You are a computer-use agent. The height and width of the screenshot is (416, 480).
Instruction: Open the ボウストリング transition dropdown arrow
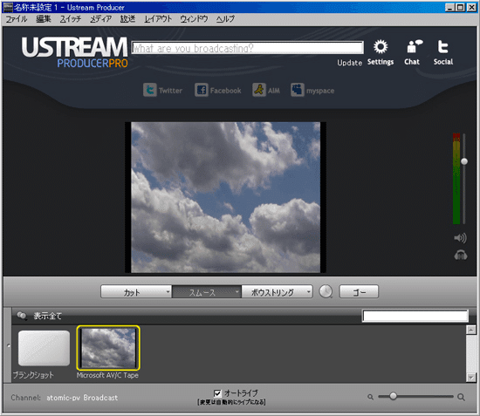(x=309, y=291)
